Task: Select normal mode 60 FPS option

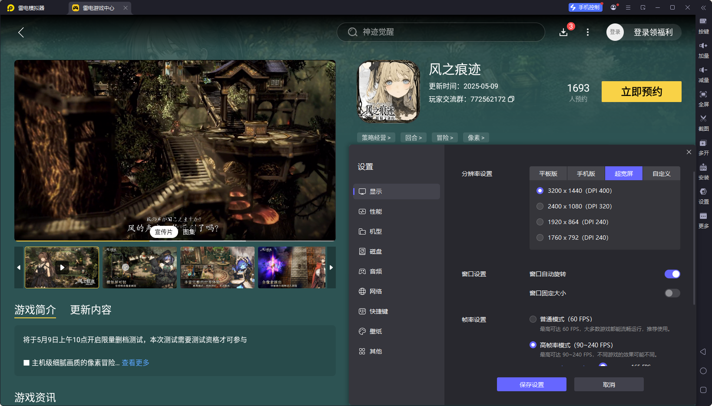Action: (533, 319)
